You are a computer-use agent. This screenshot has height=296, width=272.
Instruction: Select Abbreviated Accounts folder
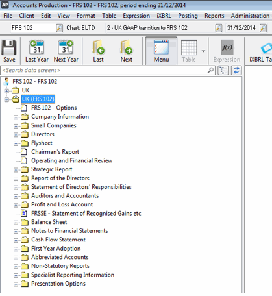60,257
